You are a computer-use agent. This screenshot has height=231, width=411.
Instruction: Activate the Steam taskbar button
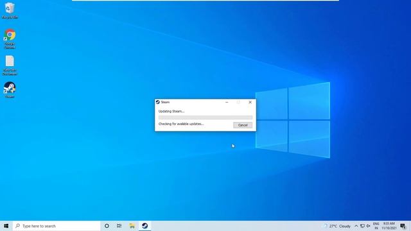(144, 226)
